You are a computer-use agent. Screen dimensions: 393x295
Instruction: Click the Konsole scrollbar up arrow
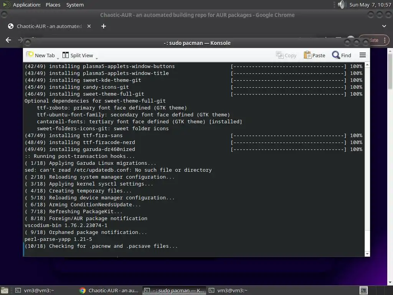click(x=367, y=65)
